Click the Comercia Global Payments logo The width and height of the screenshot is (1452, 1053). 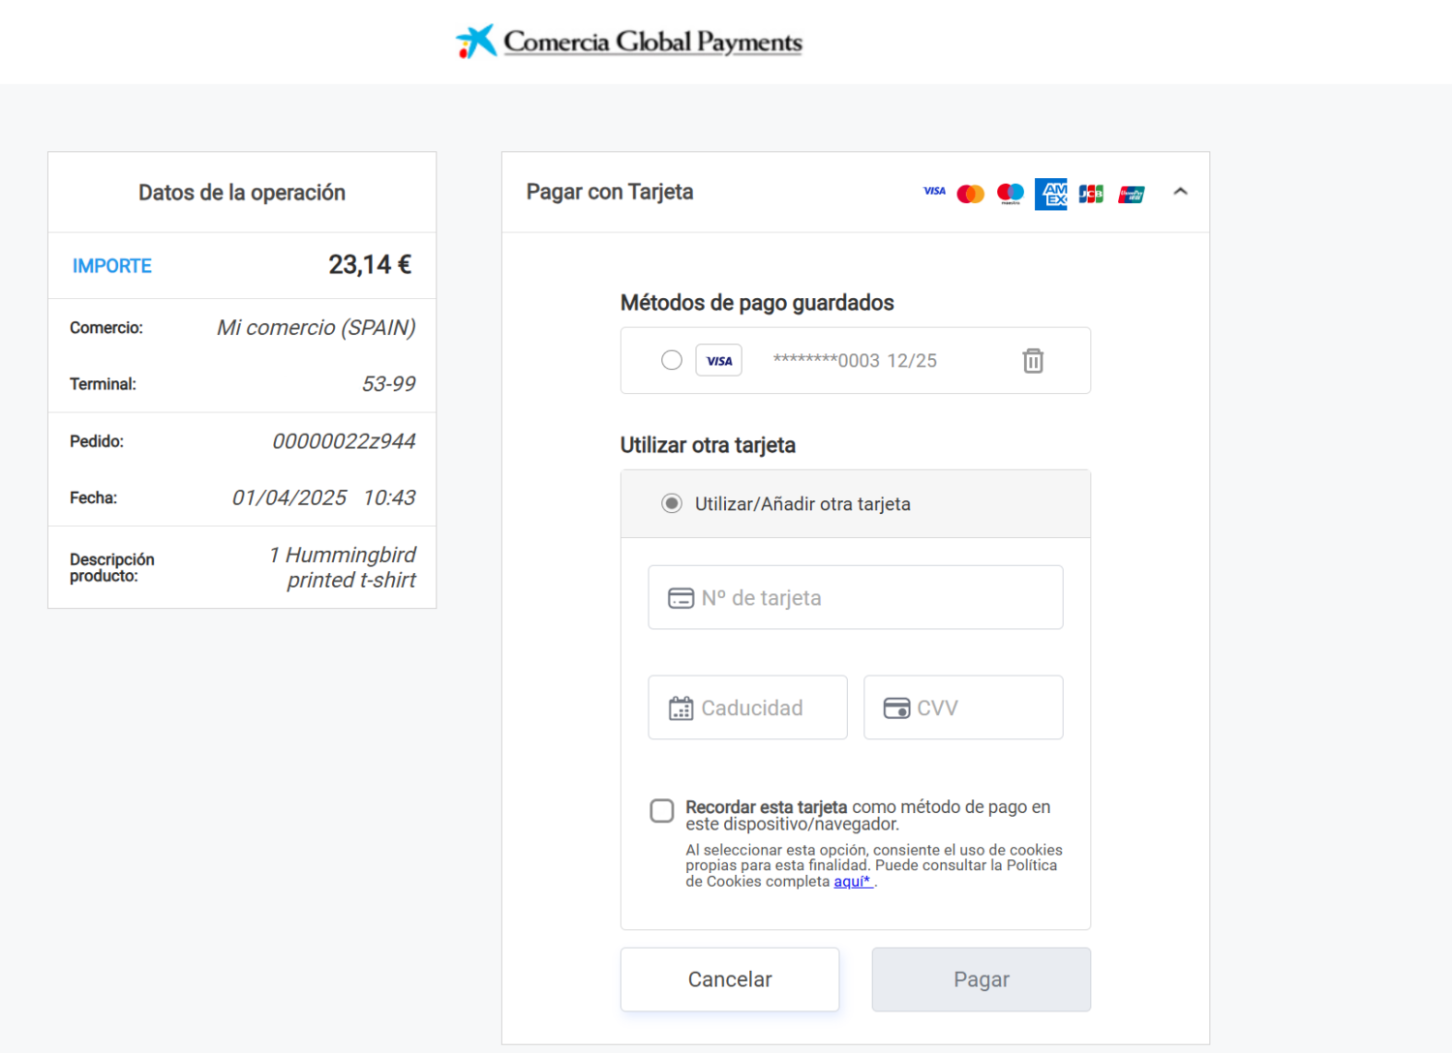click(629, 42)
